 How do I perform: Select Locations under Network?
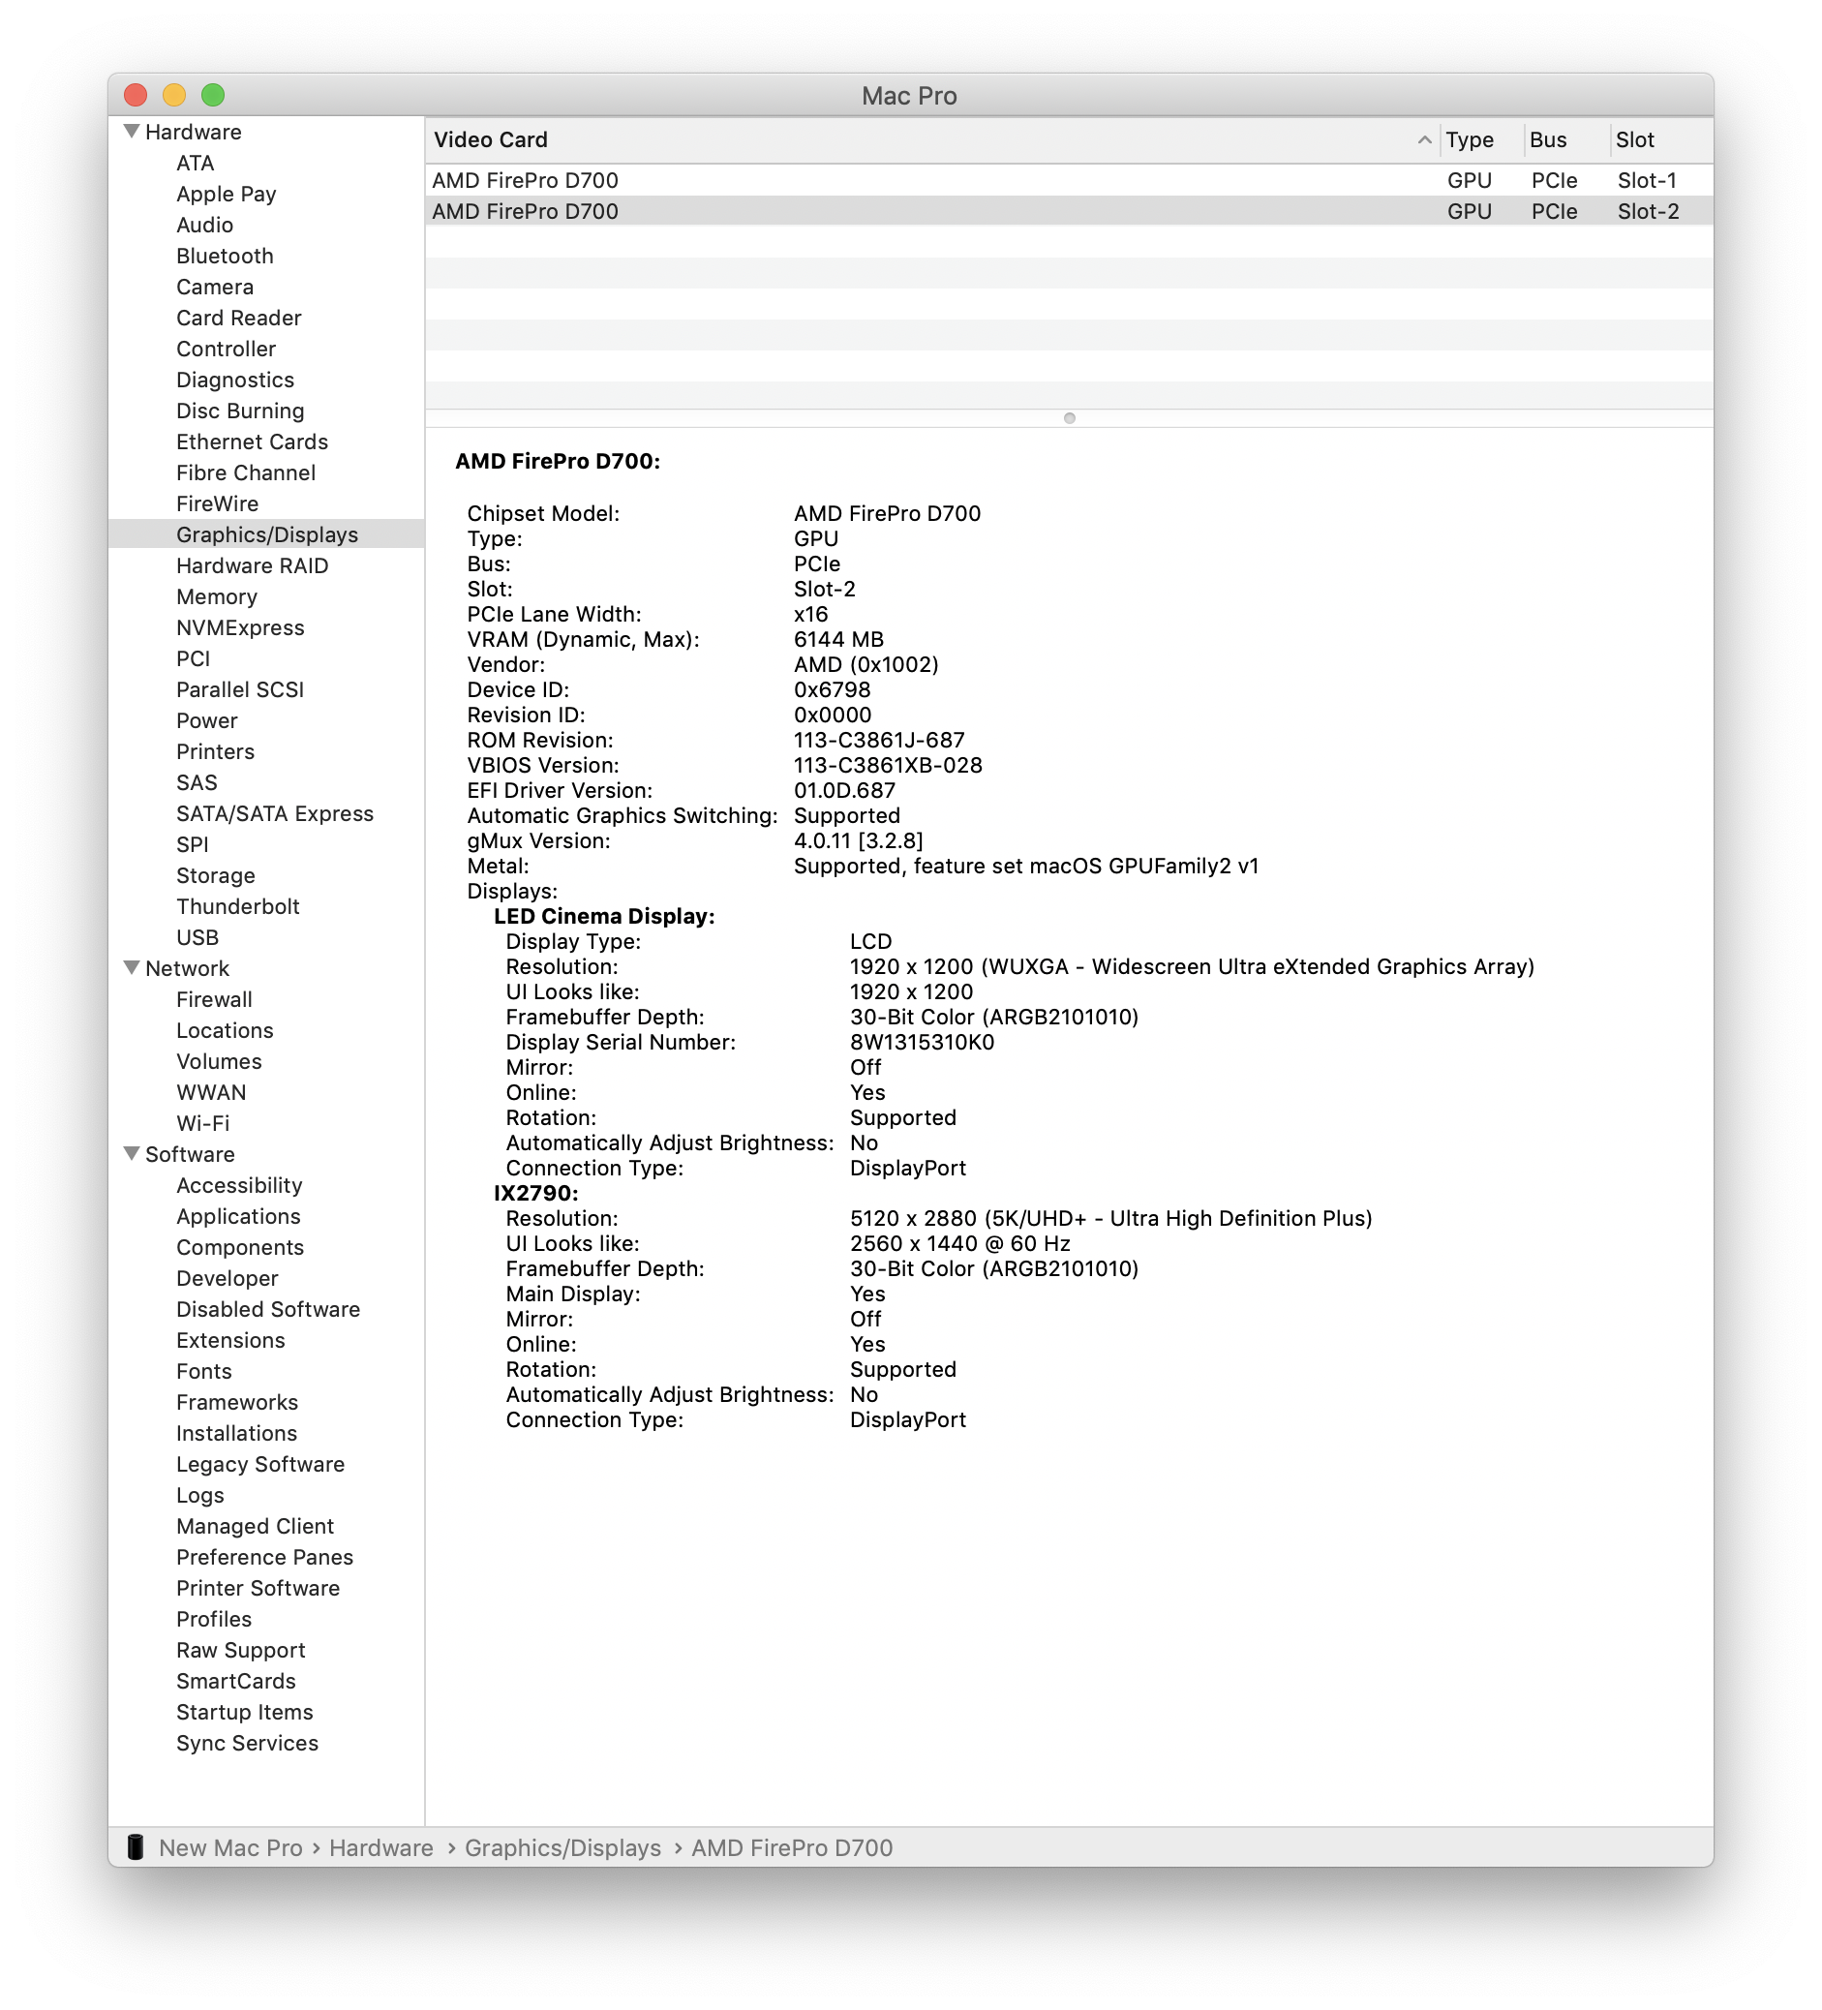click(x=225, y=1029)
